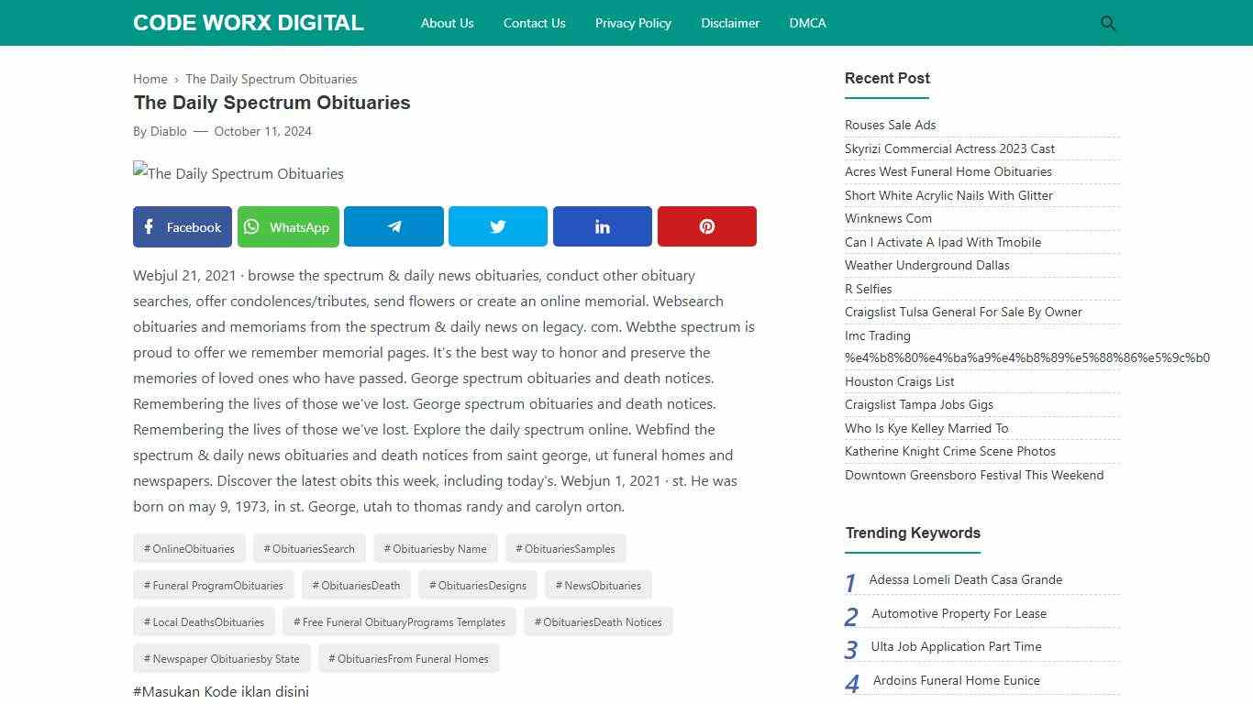Open the Adessa Lomeli Death Casa Grande keyword

(965, 579)
